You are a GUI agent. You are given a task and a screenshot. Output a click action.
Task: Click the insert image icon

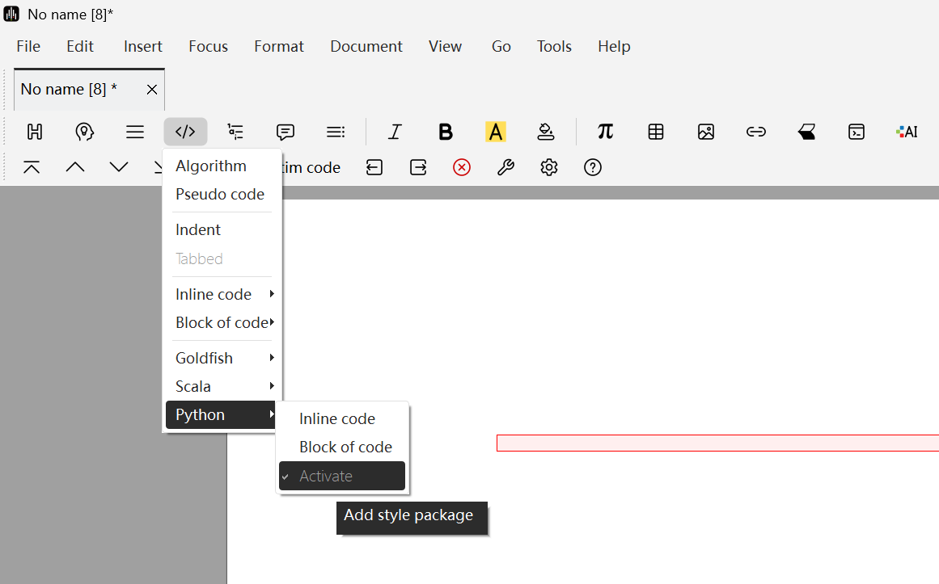coord(706,132)
